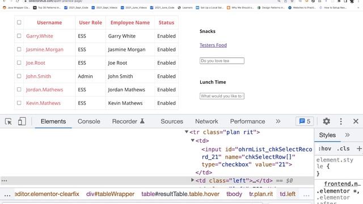Viewport: 363px width, 204px height.
Task: Click the add new style rule plus icon
Action: pos(359,148)
